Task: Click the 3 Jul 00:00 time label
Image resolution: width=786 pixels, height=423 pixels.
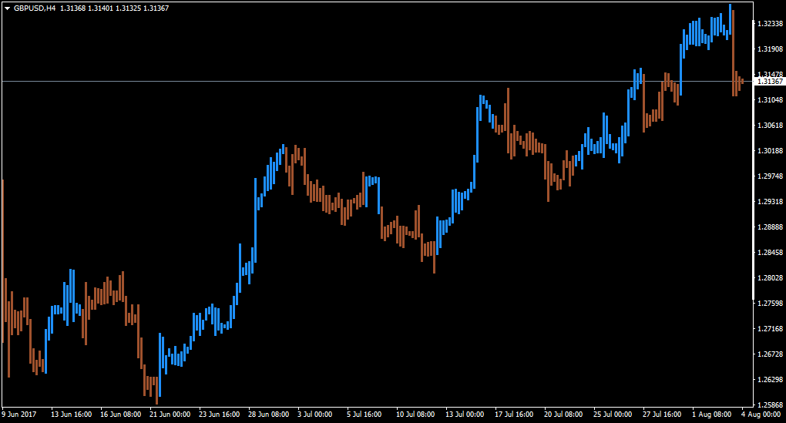Action: [315, 415]
